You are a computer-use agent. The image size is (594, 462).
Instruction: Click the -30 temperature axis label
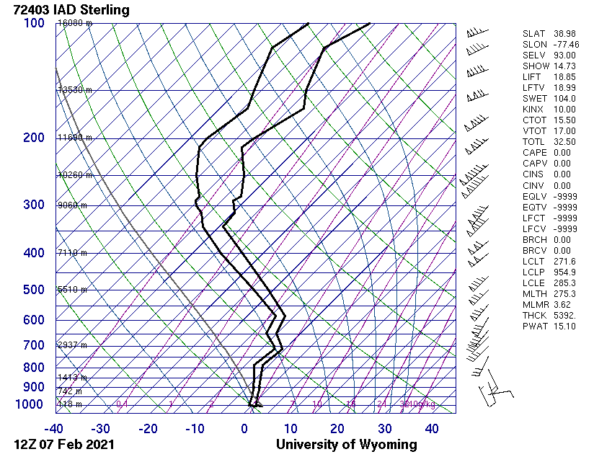pos(100,429)
